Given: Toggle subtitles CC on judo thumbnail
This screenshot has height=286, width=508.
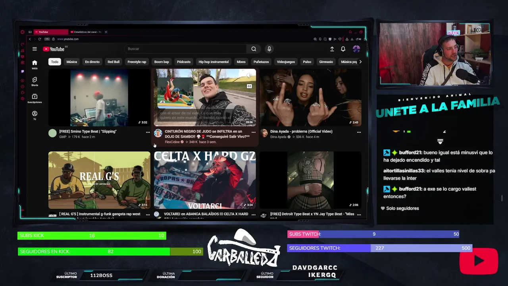Looking at the screenshot, I should click(249, 86).
